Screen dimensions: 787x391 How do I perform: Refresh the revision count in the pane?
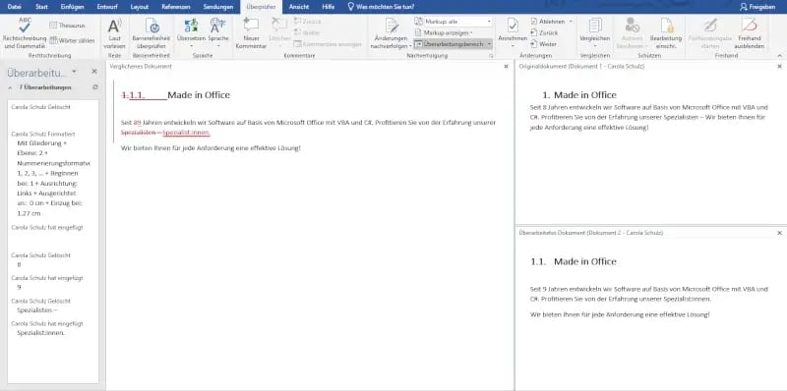point(95,87)
